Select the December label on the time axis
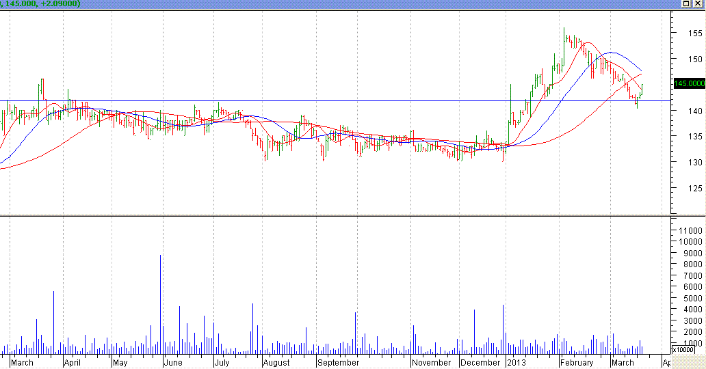 pyautogui.click(x=482, y=362)
